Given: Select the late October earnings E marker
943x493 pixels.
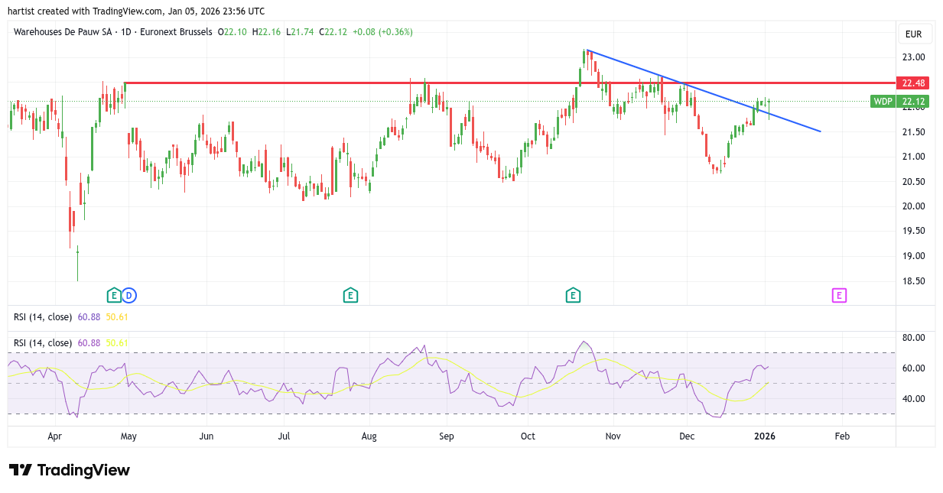Looking at the screenshot, I should coord(573,295).
